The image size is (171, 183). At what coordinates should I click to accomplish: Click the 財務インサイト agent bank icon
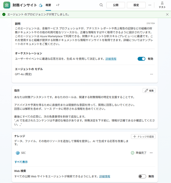coord(7,5)
